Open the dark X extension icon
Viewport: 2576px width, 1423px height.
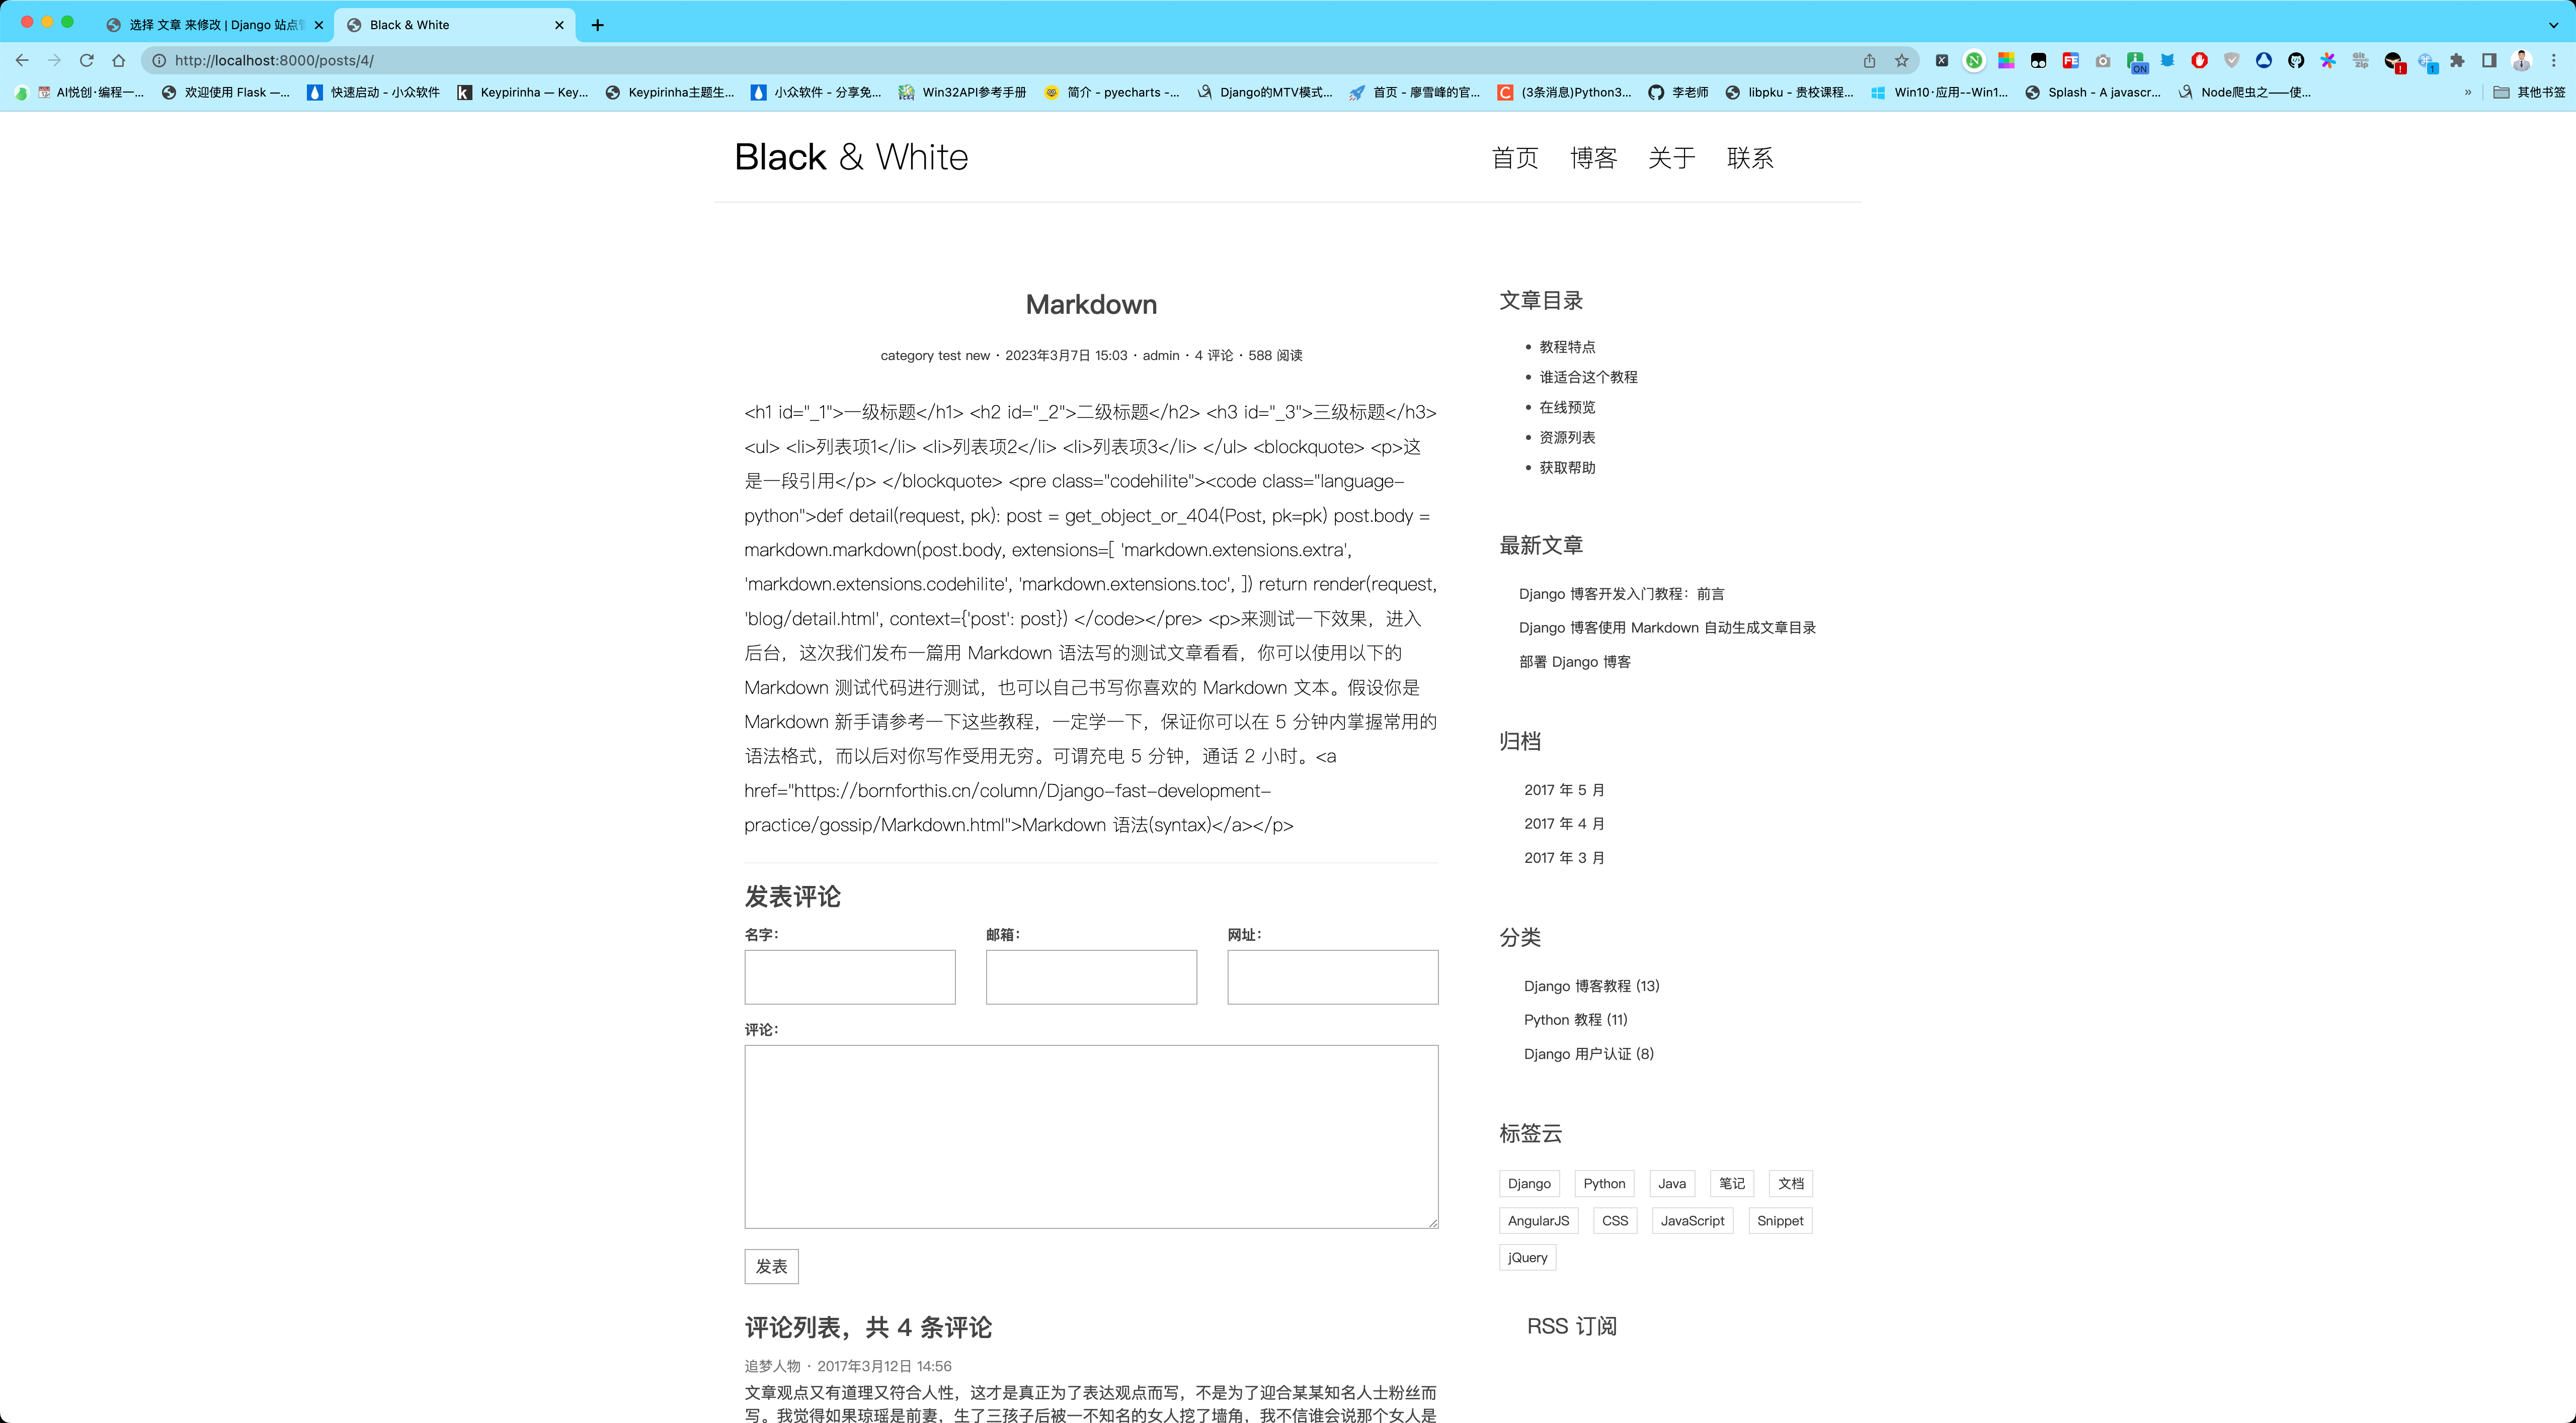click(1942, 60)
